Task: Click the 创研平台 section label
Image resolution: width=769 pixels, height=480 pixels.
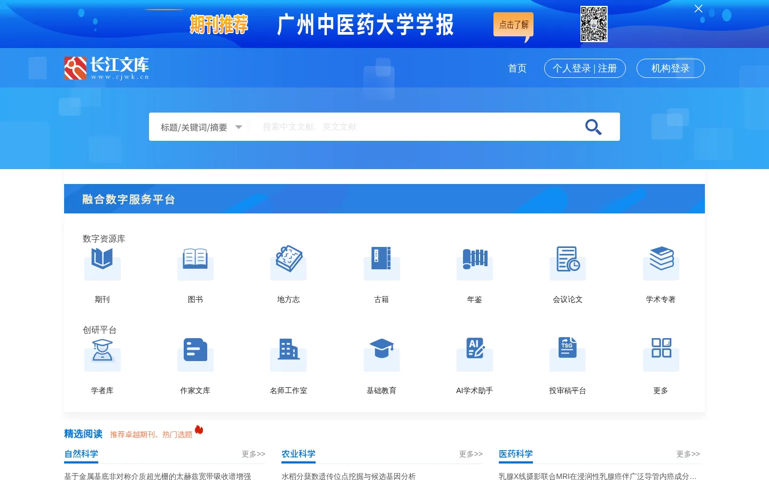Action: coord(100,330)
